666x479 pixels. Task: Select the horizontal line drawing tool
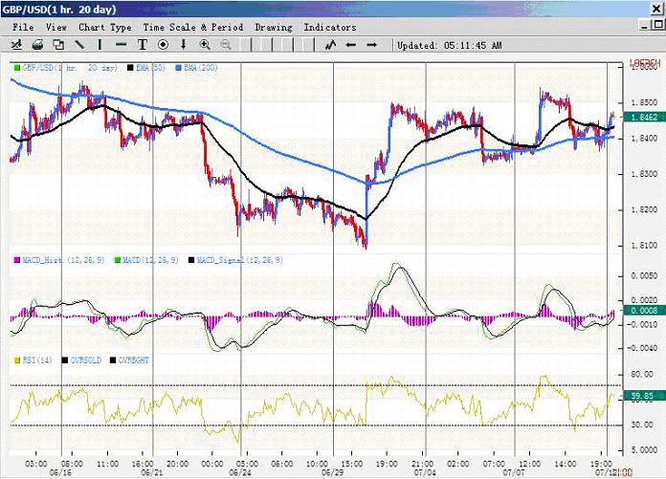pos(122,45)
